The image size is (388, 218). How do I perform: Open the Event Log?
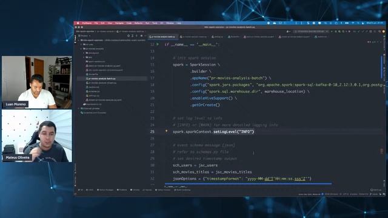[x=376, y=190]
